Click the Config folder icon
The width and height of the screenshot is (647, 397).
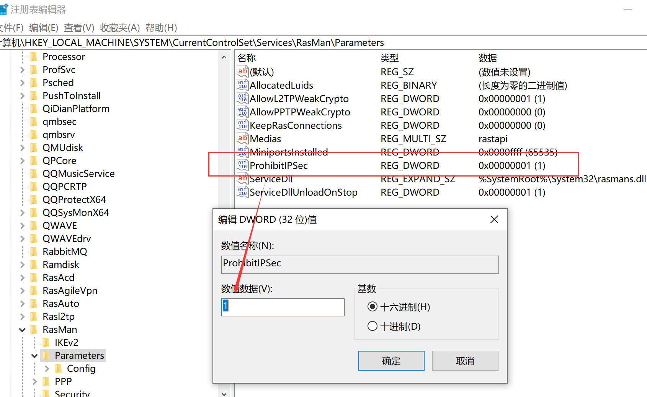point(59,368)
